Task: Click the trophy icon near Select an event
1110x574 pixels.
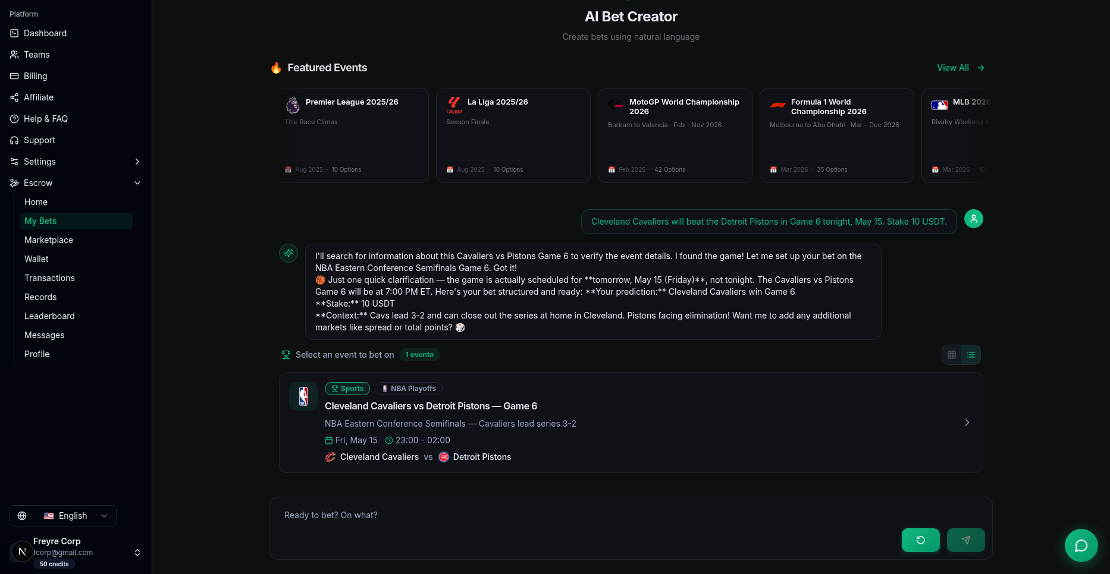Action: (x=286, y=355)
